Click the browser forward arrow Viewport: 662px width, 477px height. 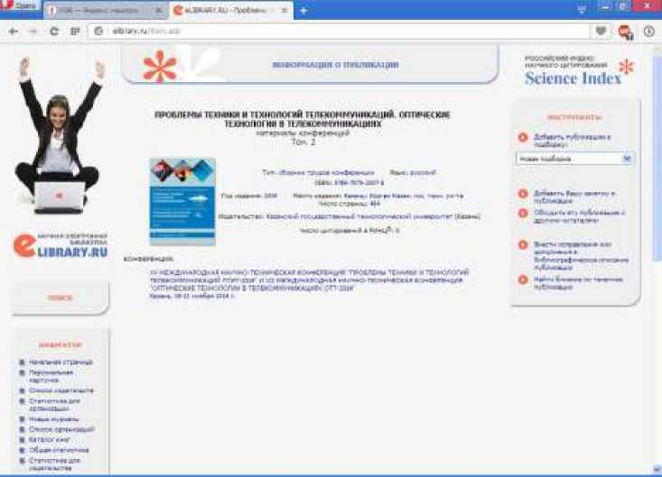(x=33, y=32)
